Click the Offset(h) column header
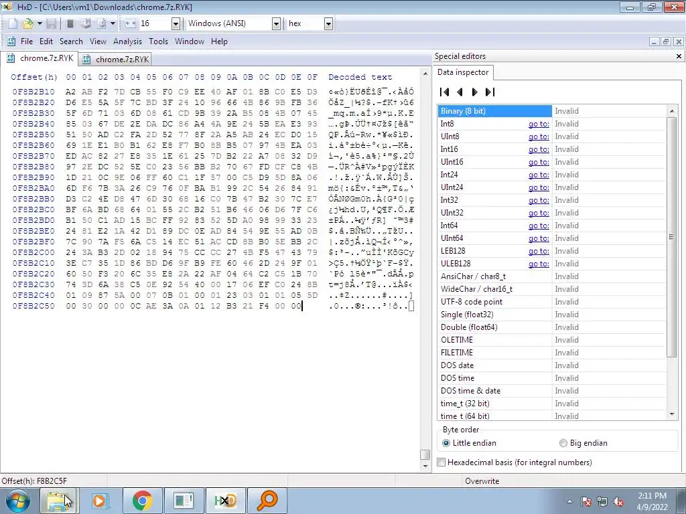The height and width of the screenshot is (514, 686). [x=34, y=78]
